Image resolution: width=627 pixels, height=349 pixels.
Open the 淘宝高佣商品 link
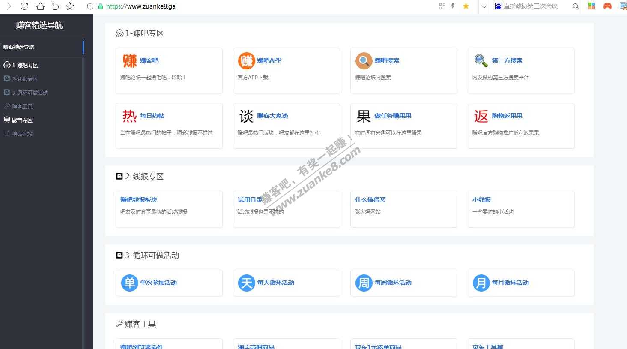tap(256, 346)
